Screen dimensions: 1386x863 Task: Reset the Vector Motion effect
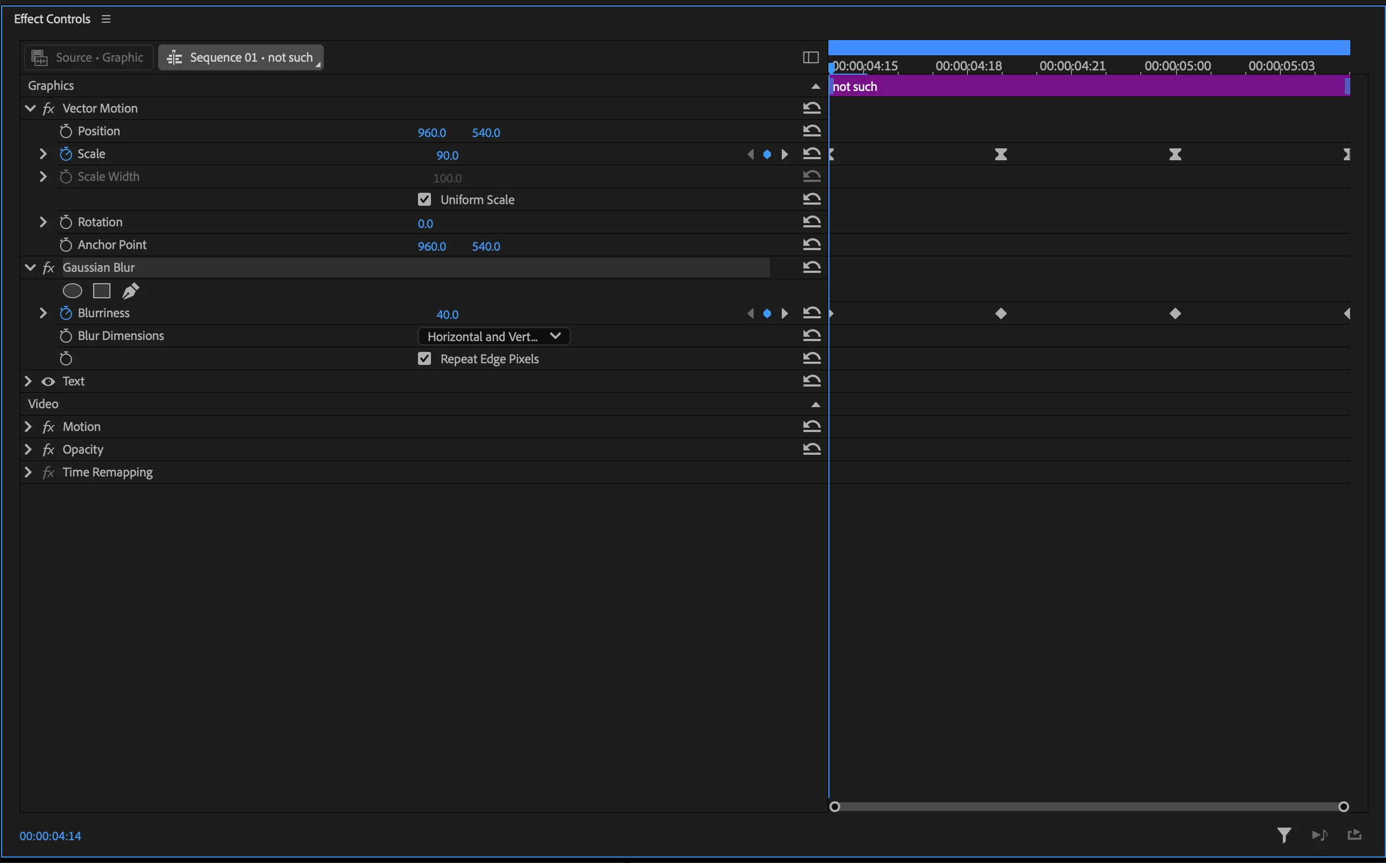click(812, 107)
